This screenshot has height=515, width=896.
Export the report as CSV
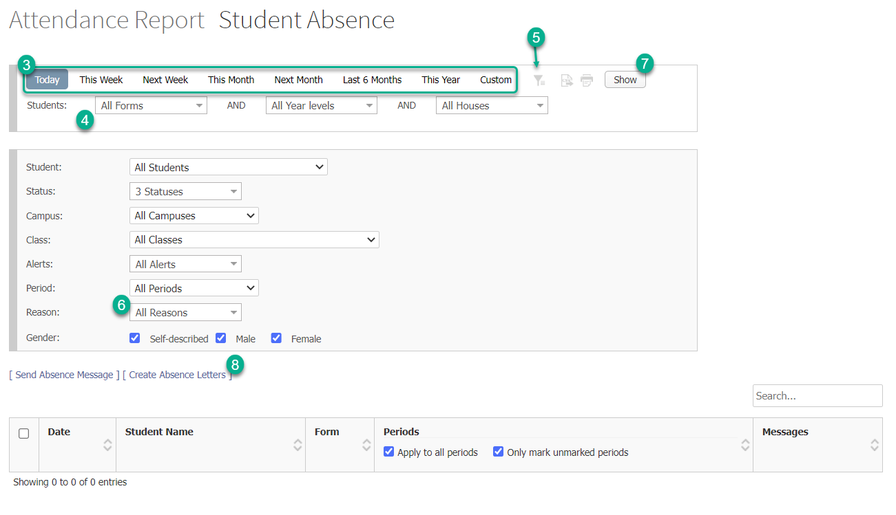567,80
